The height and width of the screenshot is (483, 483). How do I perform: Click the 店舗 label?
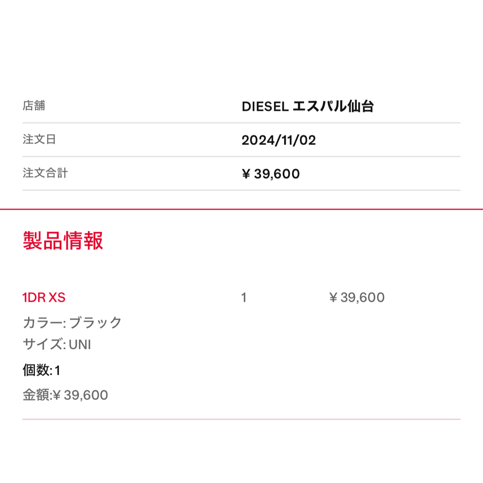(34, 106)
